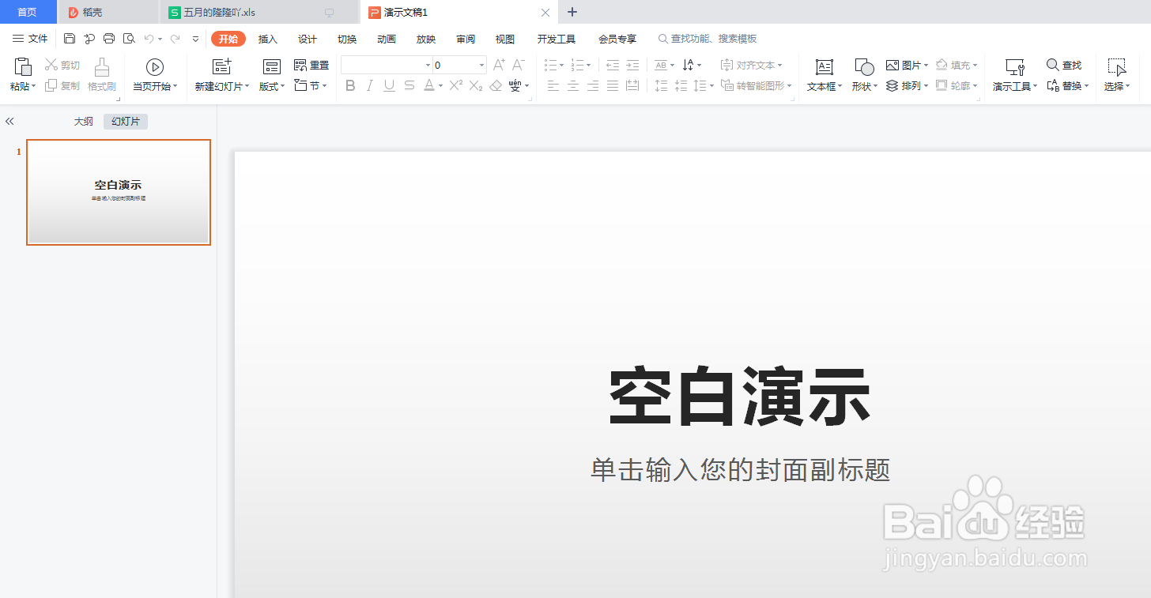Open the font size dropdown
Image resolution: width=1151 pixels, height=598 pixels.
(459, 65)
